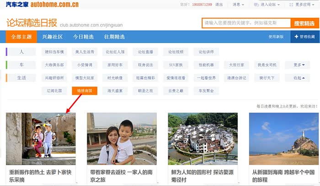Collapse categories with 收起
Viewport: 320px width, 186px height.
[297, 78]
